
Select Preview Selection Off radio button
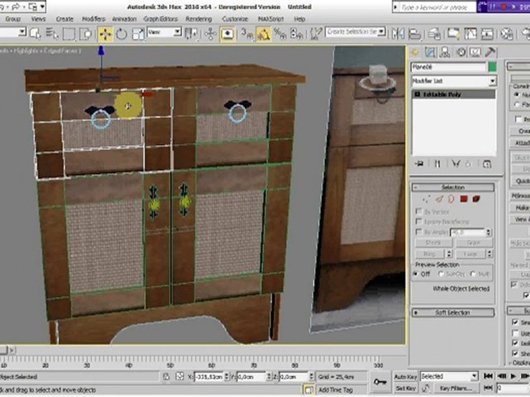(x=416, y=274)
